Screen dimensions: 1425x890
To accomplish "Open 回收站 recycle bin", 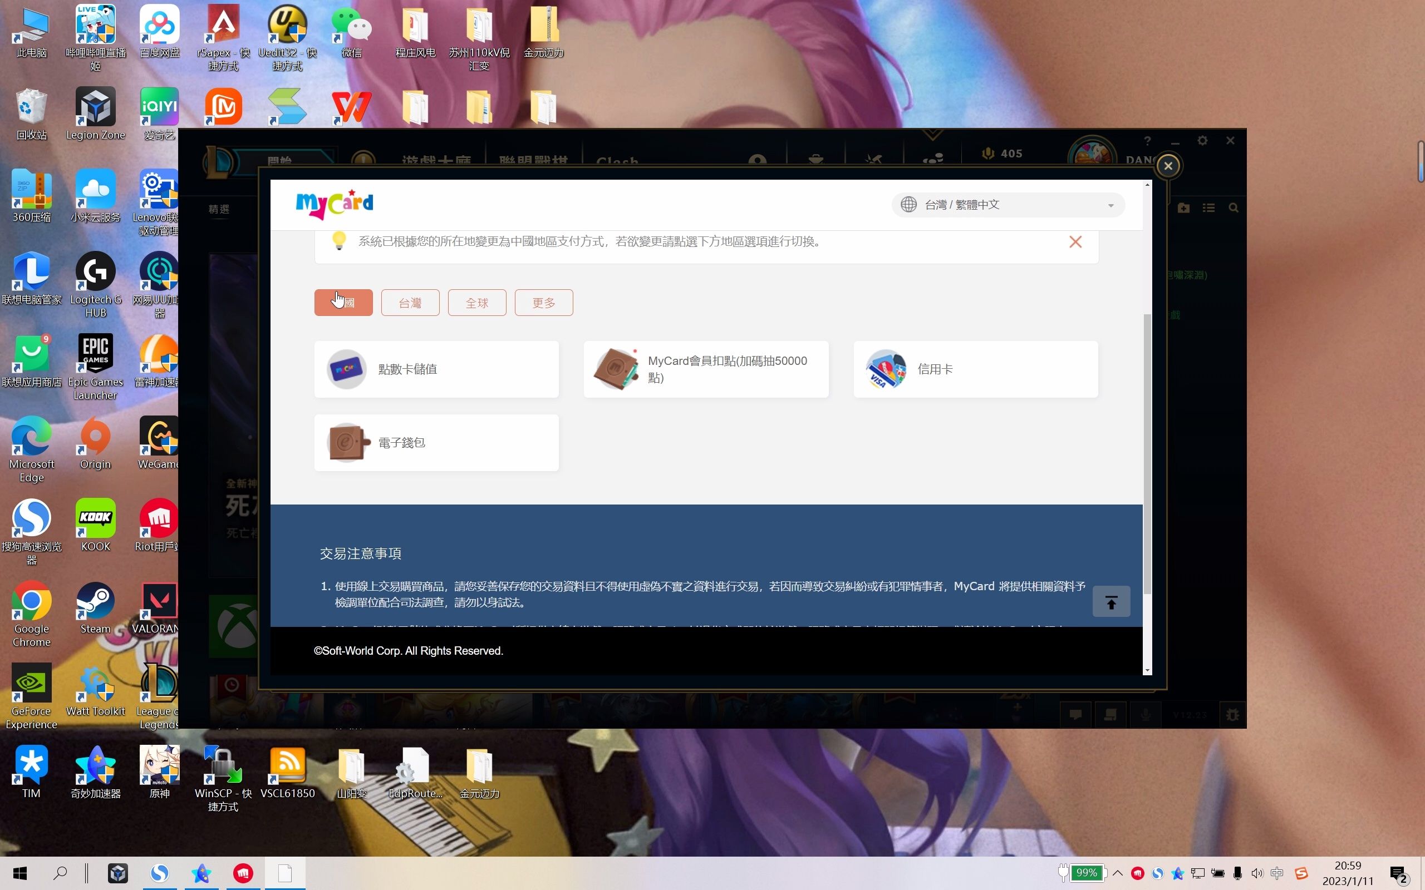I will [32, 115].
